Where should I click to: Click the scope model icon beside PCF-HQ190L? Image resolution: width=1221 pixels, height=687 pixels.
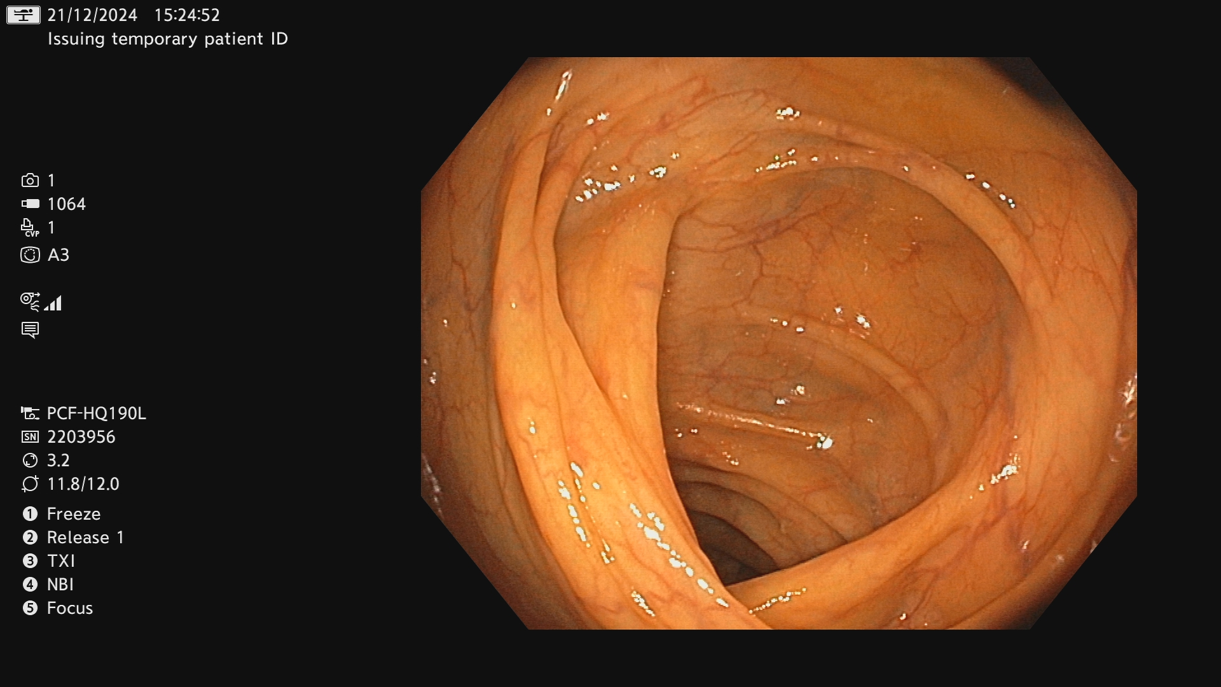[x=30, y=413]
